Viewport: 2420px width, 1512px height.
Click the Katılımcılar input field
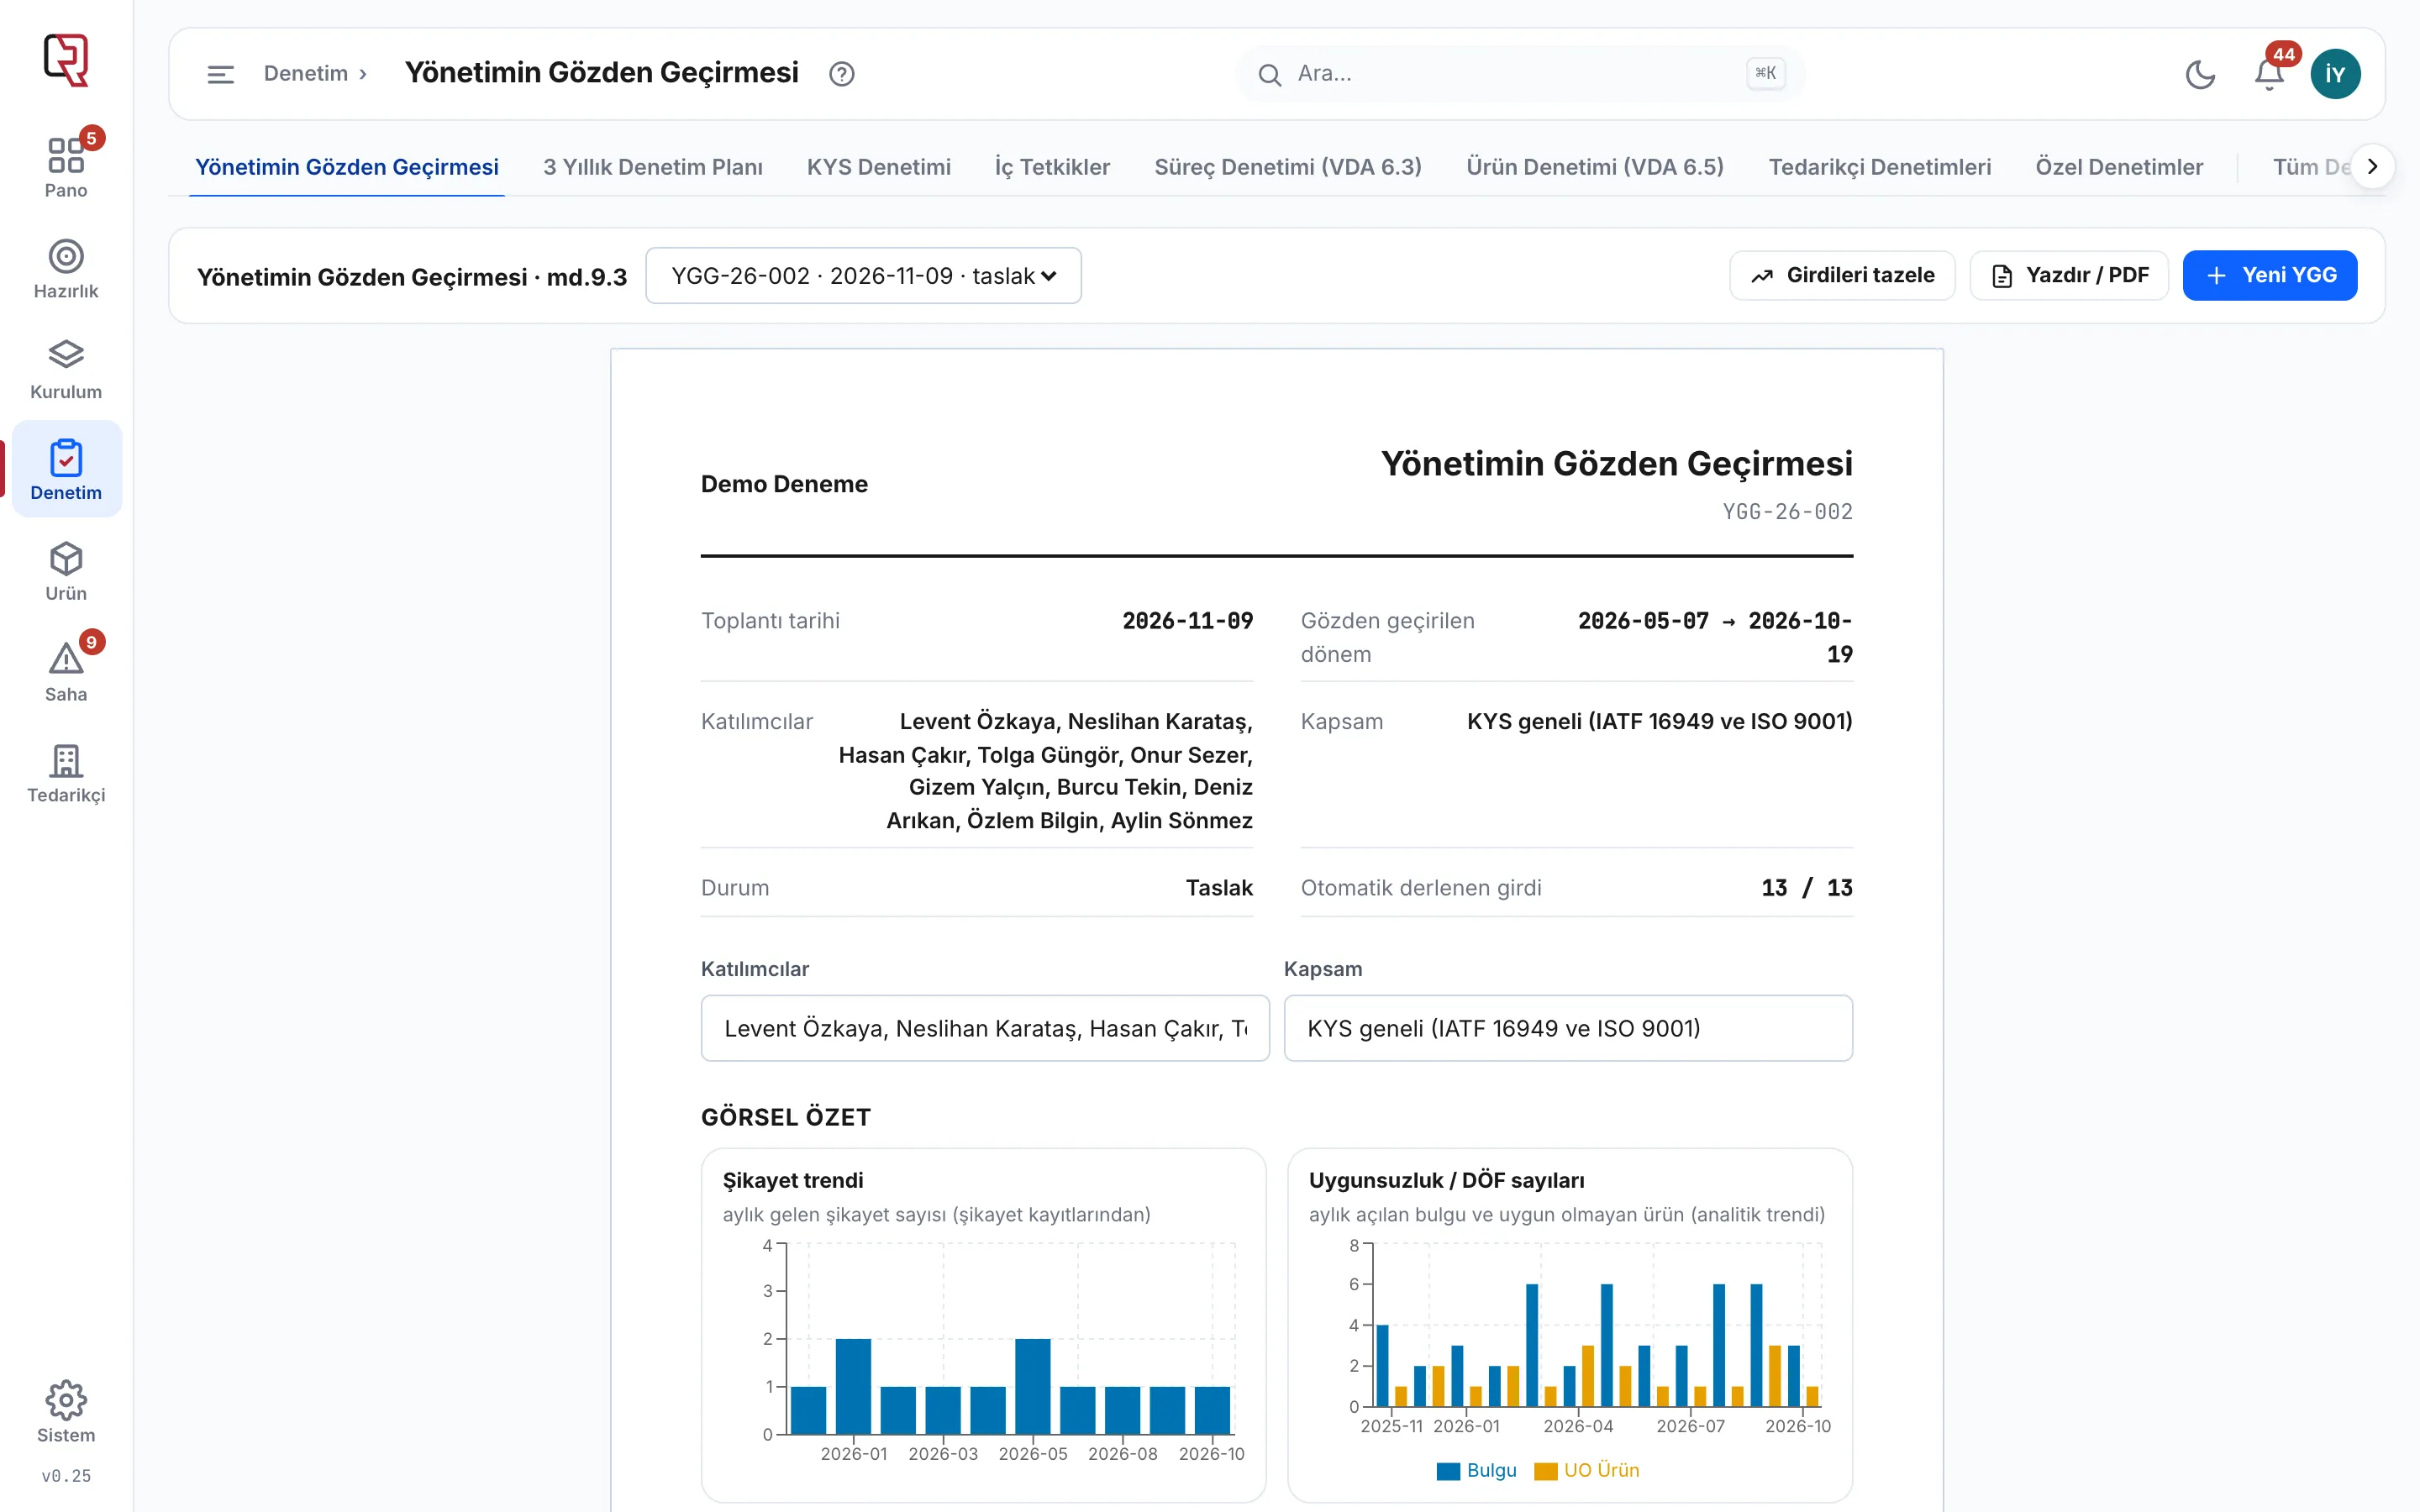click(985, 1028)
